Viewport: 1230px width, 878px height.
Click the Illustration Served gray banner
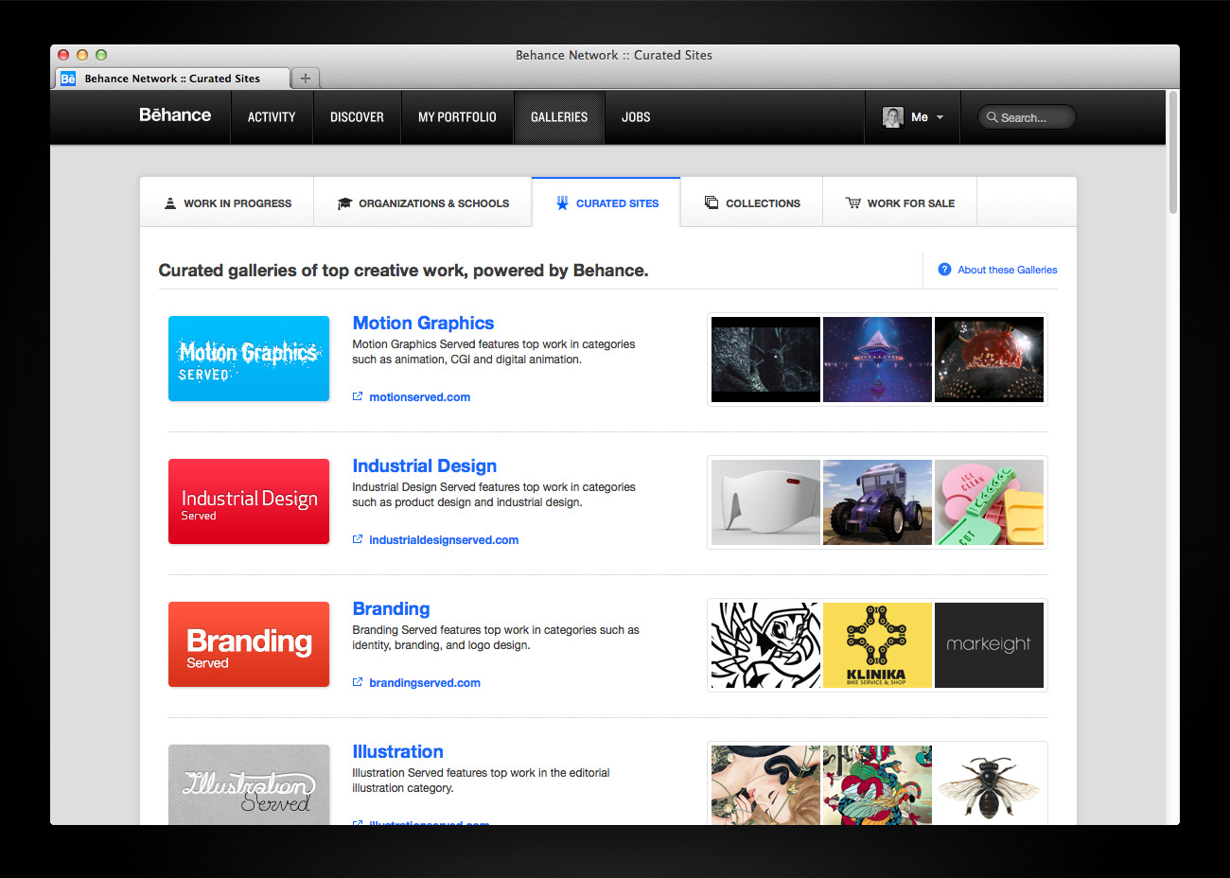click(x=249, y=784)
